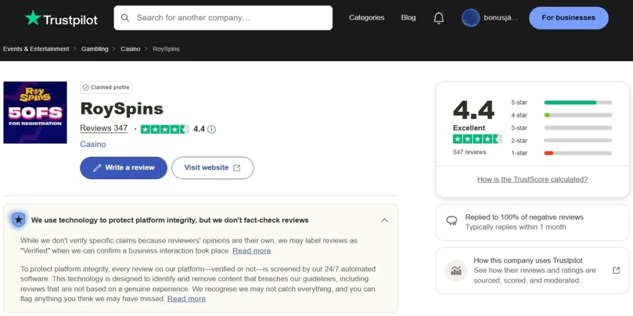633x316 pixels.
Task: Click the chart icon in company uses card
Action: [456, 270]
